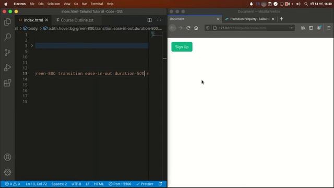The width and height of the screenshot is (334, 188).
Task: Click the Sign Up button in Firefox
Action: coord(182,46)
